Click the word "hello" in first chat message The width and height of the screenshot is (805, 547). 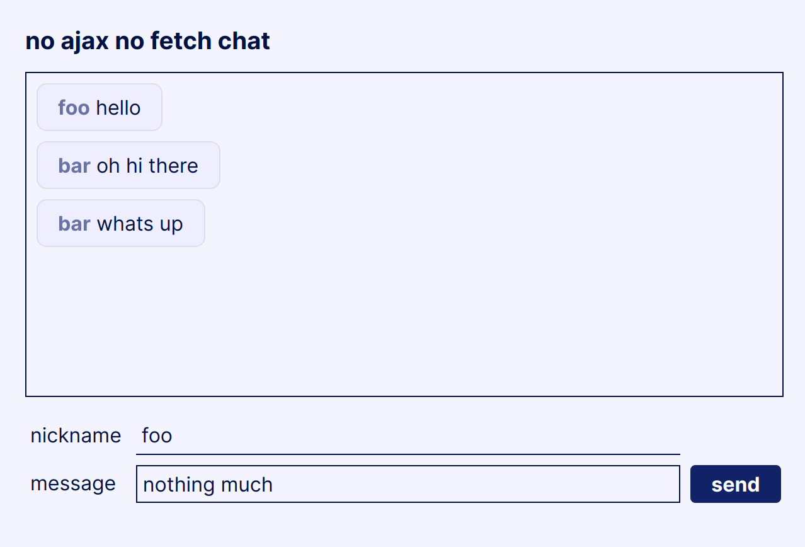(118, 108)
